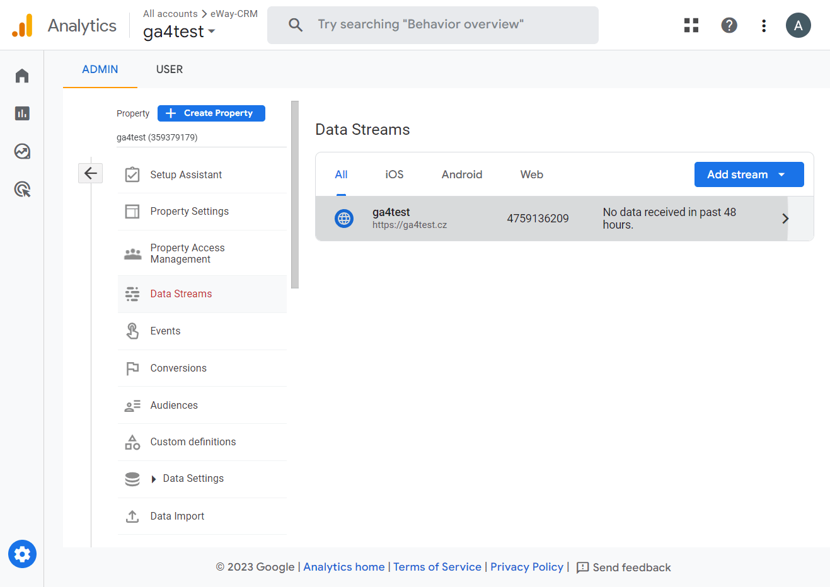
Task: Open the account avatar labeled A
Action: [798, 25]
